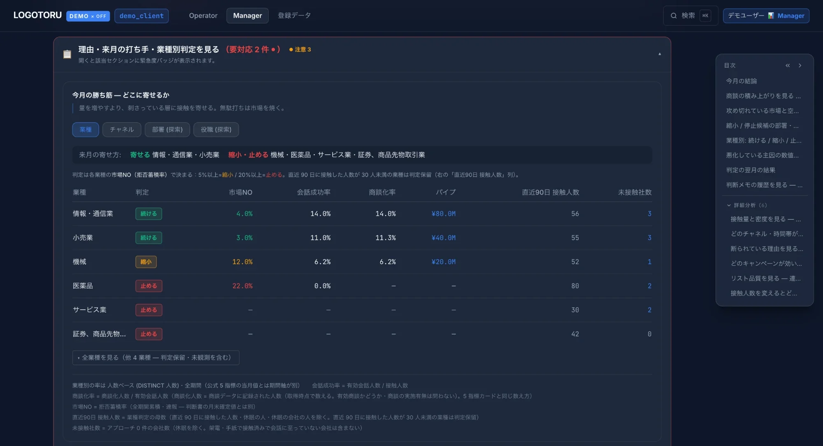This screenshot has height=446, width=823.
Task: Open 未接触社数 link 3 for 情報・通信業
Action: [x=649, y=214]
